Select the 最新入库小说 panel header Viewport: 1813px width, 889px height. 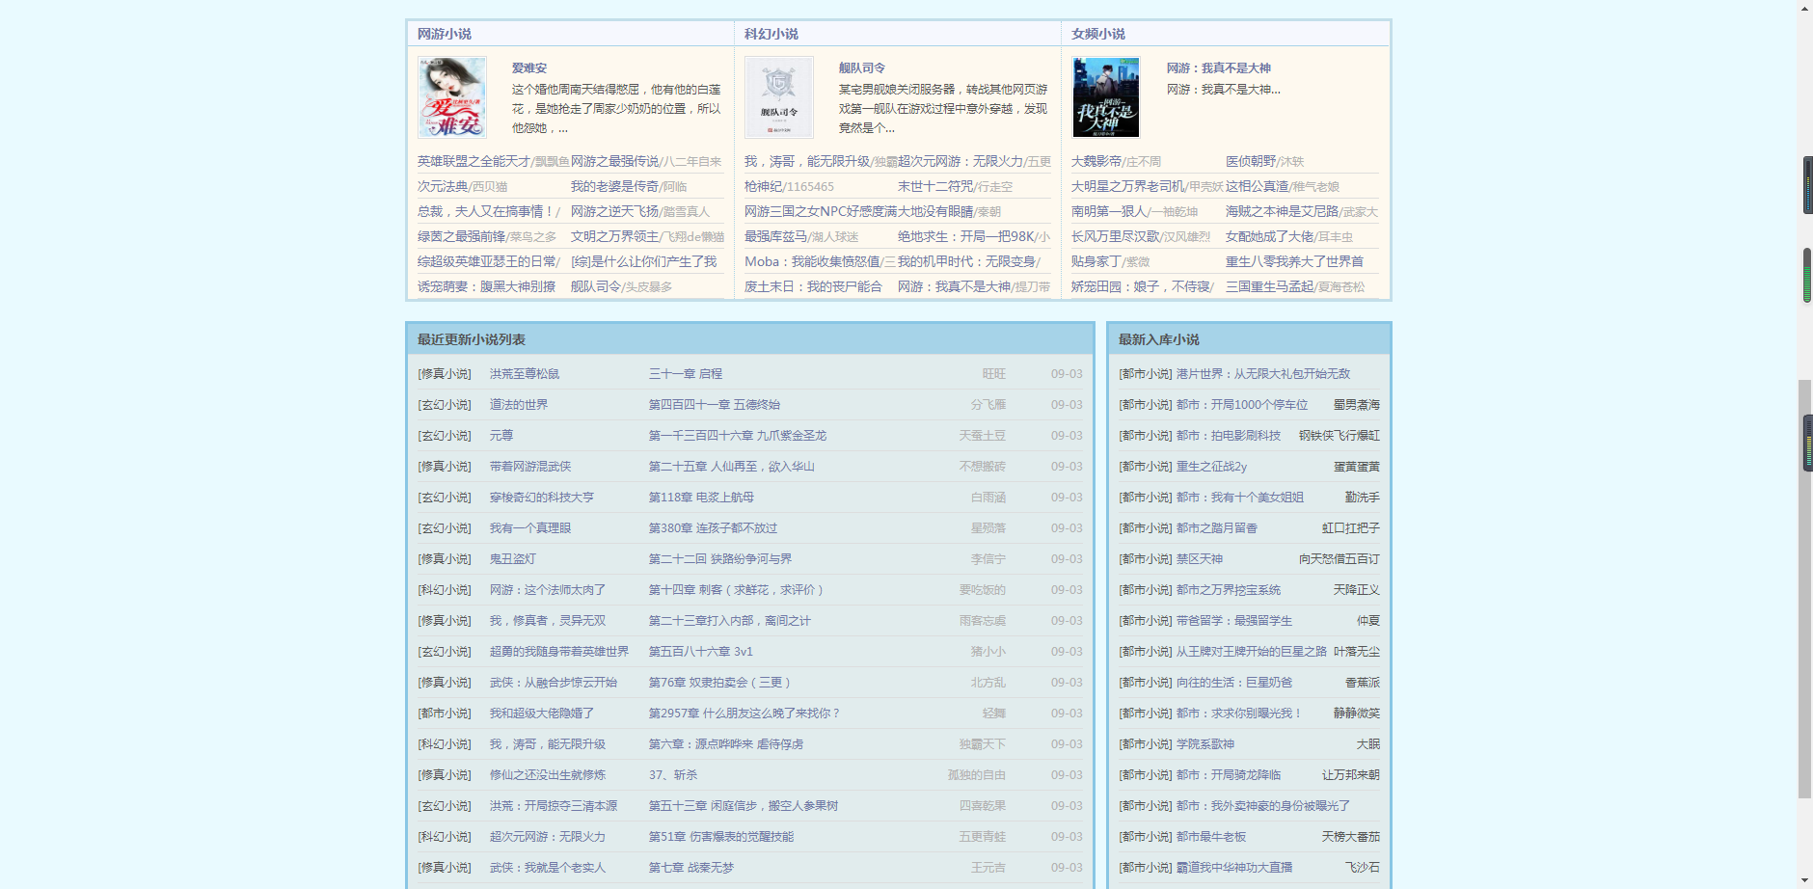click(x=1159, y=339)
